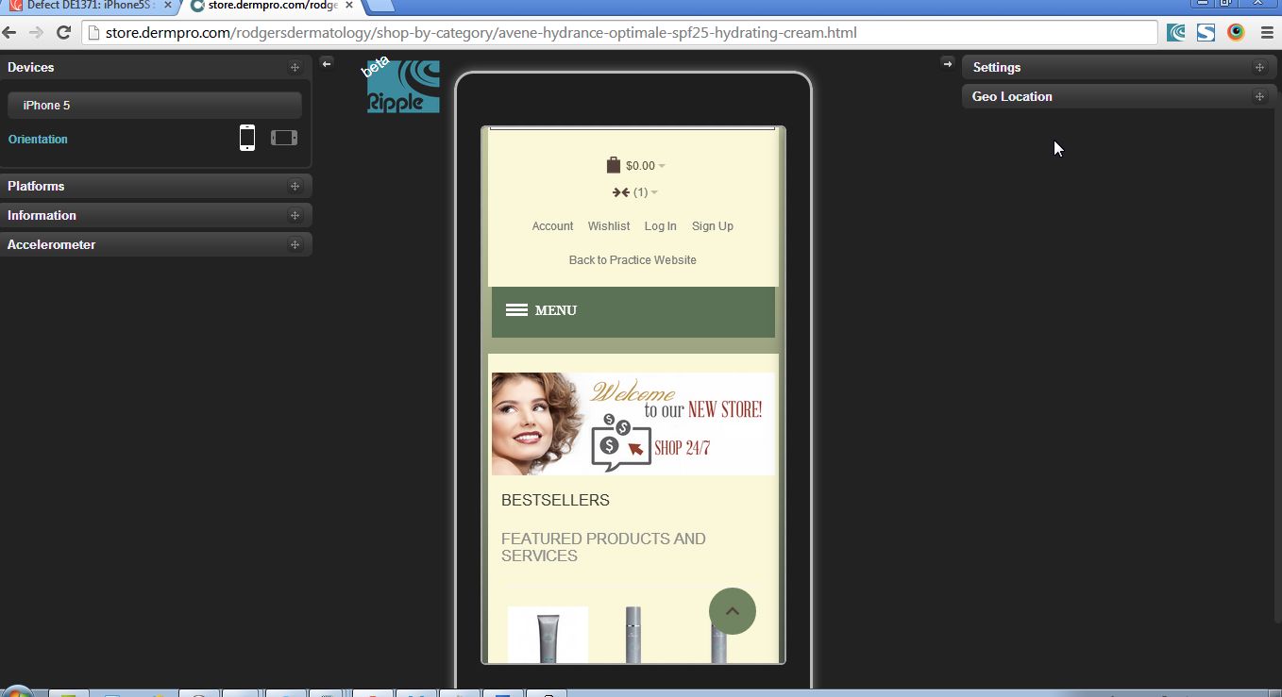
Task: Open Back to Practice Website link
Action: [x=633, y=260]
